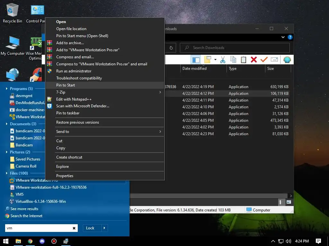Open Chrome from the taskbar

30,241
